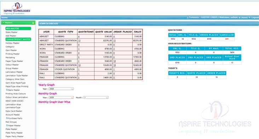Open the Monthly Graph month dropdown

click(96, 98)
